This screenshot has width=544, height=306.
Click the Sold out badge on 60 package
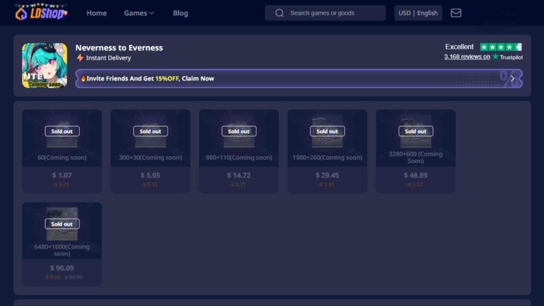62,131
